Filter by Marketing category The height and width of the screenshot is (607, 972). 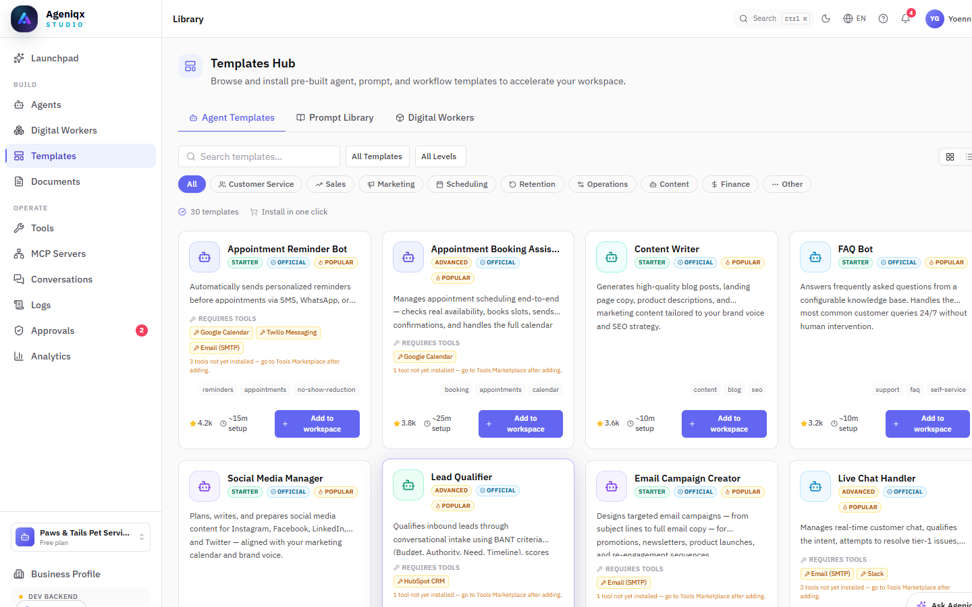[391, 184]
